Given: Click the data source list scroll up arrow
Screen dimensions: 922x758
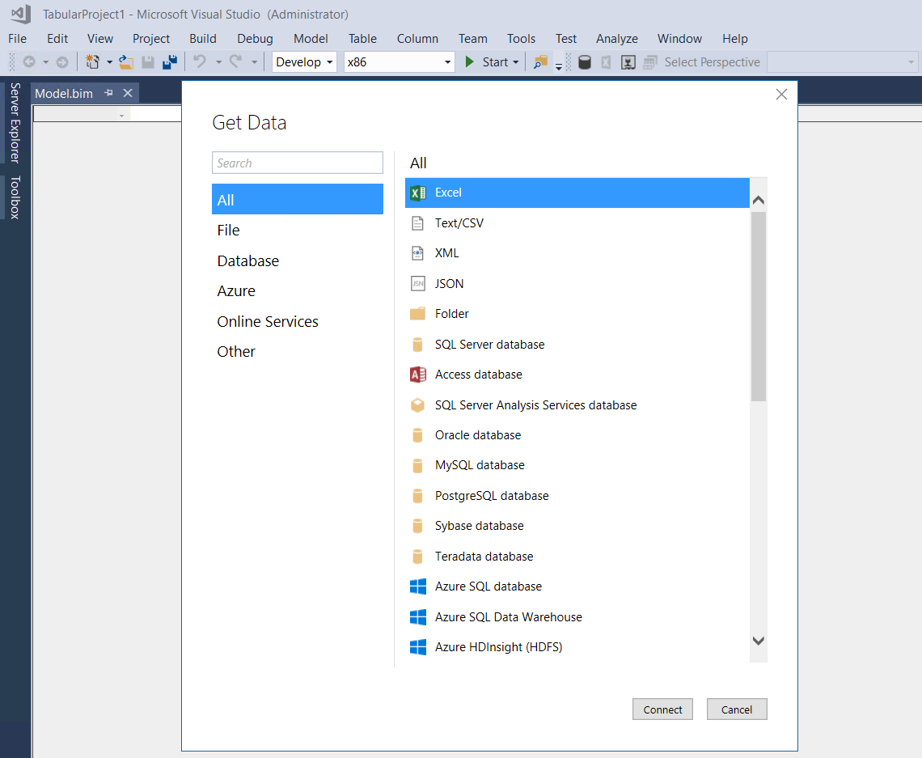Looking at the screenshot, I should coord(759,200).
